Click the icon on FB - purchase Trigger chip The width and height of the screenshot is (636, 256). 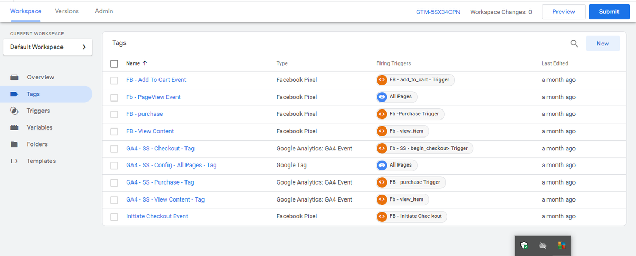coord(382,182)
